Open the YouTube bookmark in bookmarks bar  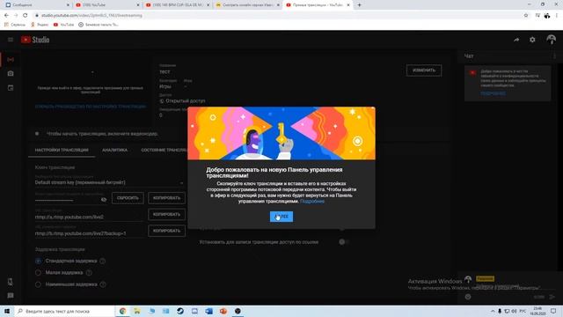point(63,25)
